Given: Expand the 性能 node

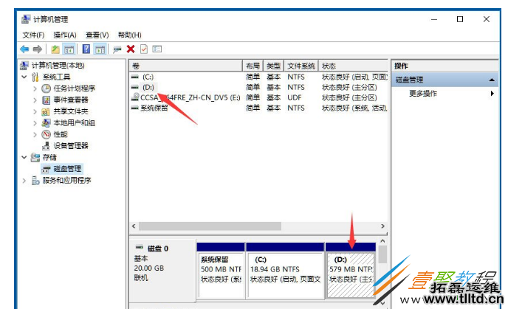Looking at the screenshot, I should coord(35,134).
